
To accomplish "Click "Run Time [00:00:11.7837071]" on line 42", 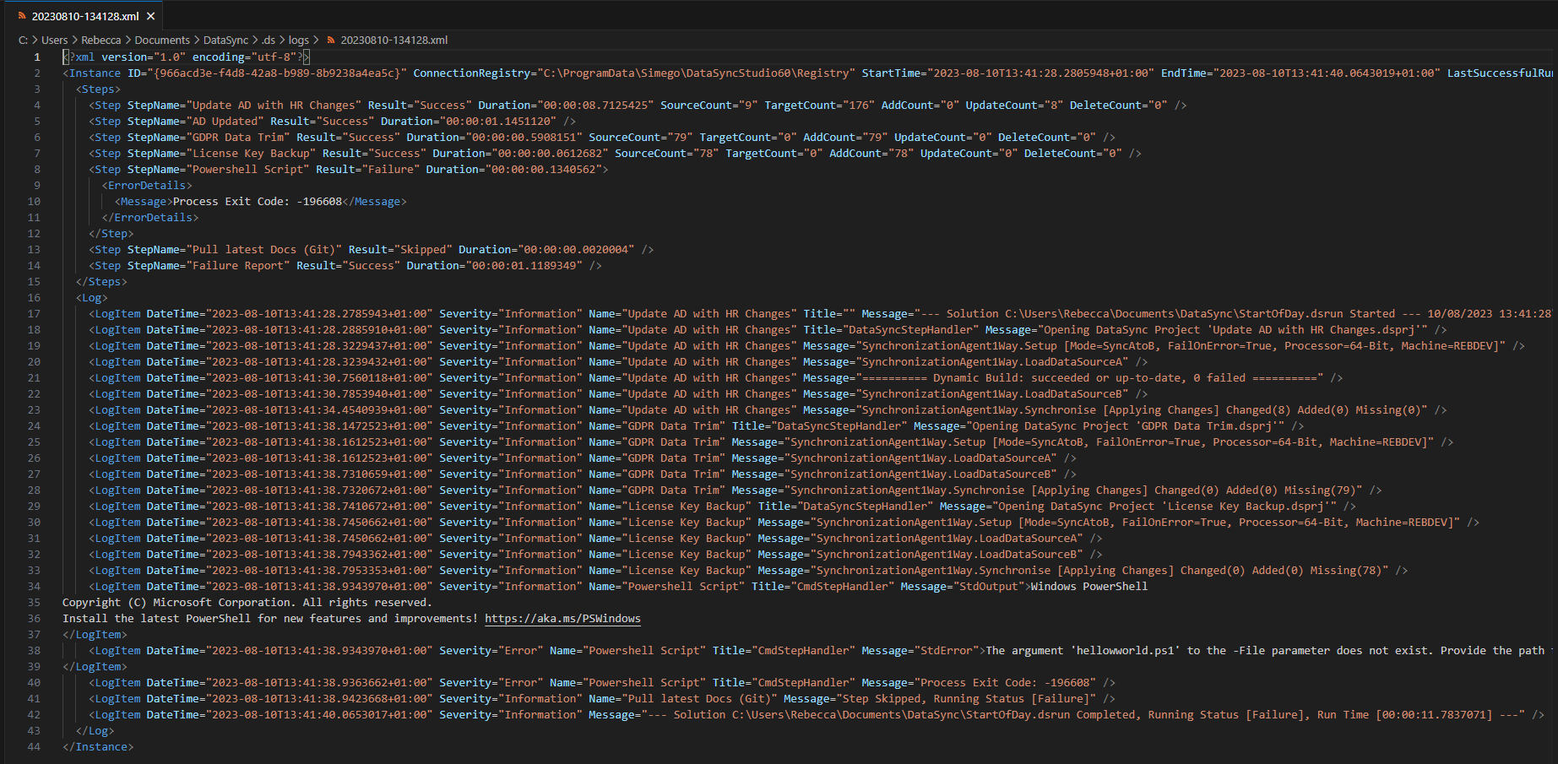I will tap(1405, 715).
